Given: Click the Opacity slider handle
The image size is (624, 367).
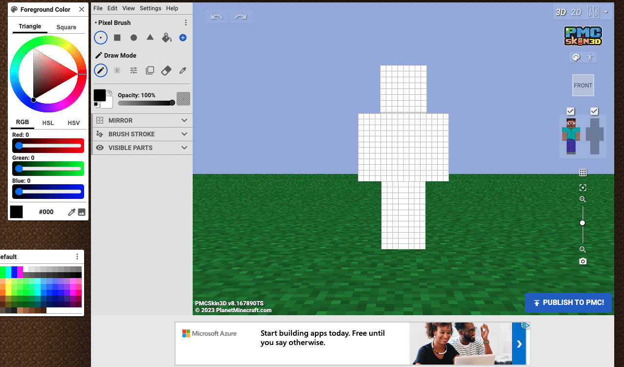Looking at the screenshot, I should [172, 103].
